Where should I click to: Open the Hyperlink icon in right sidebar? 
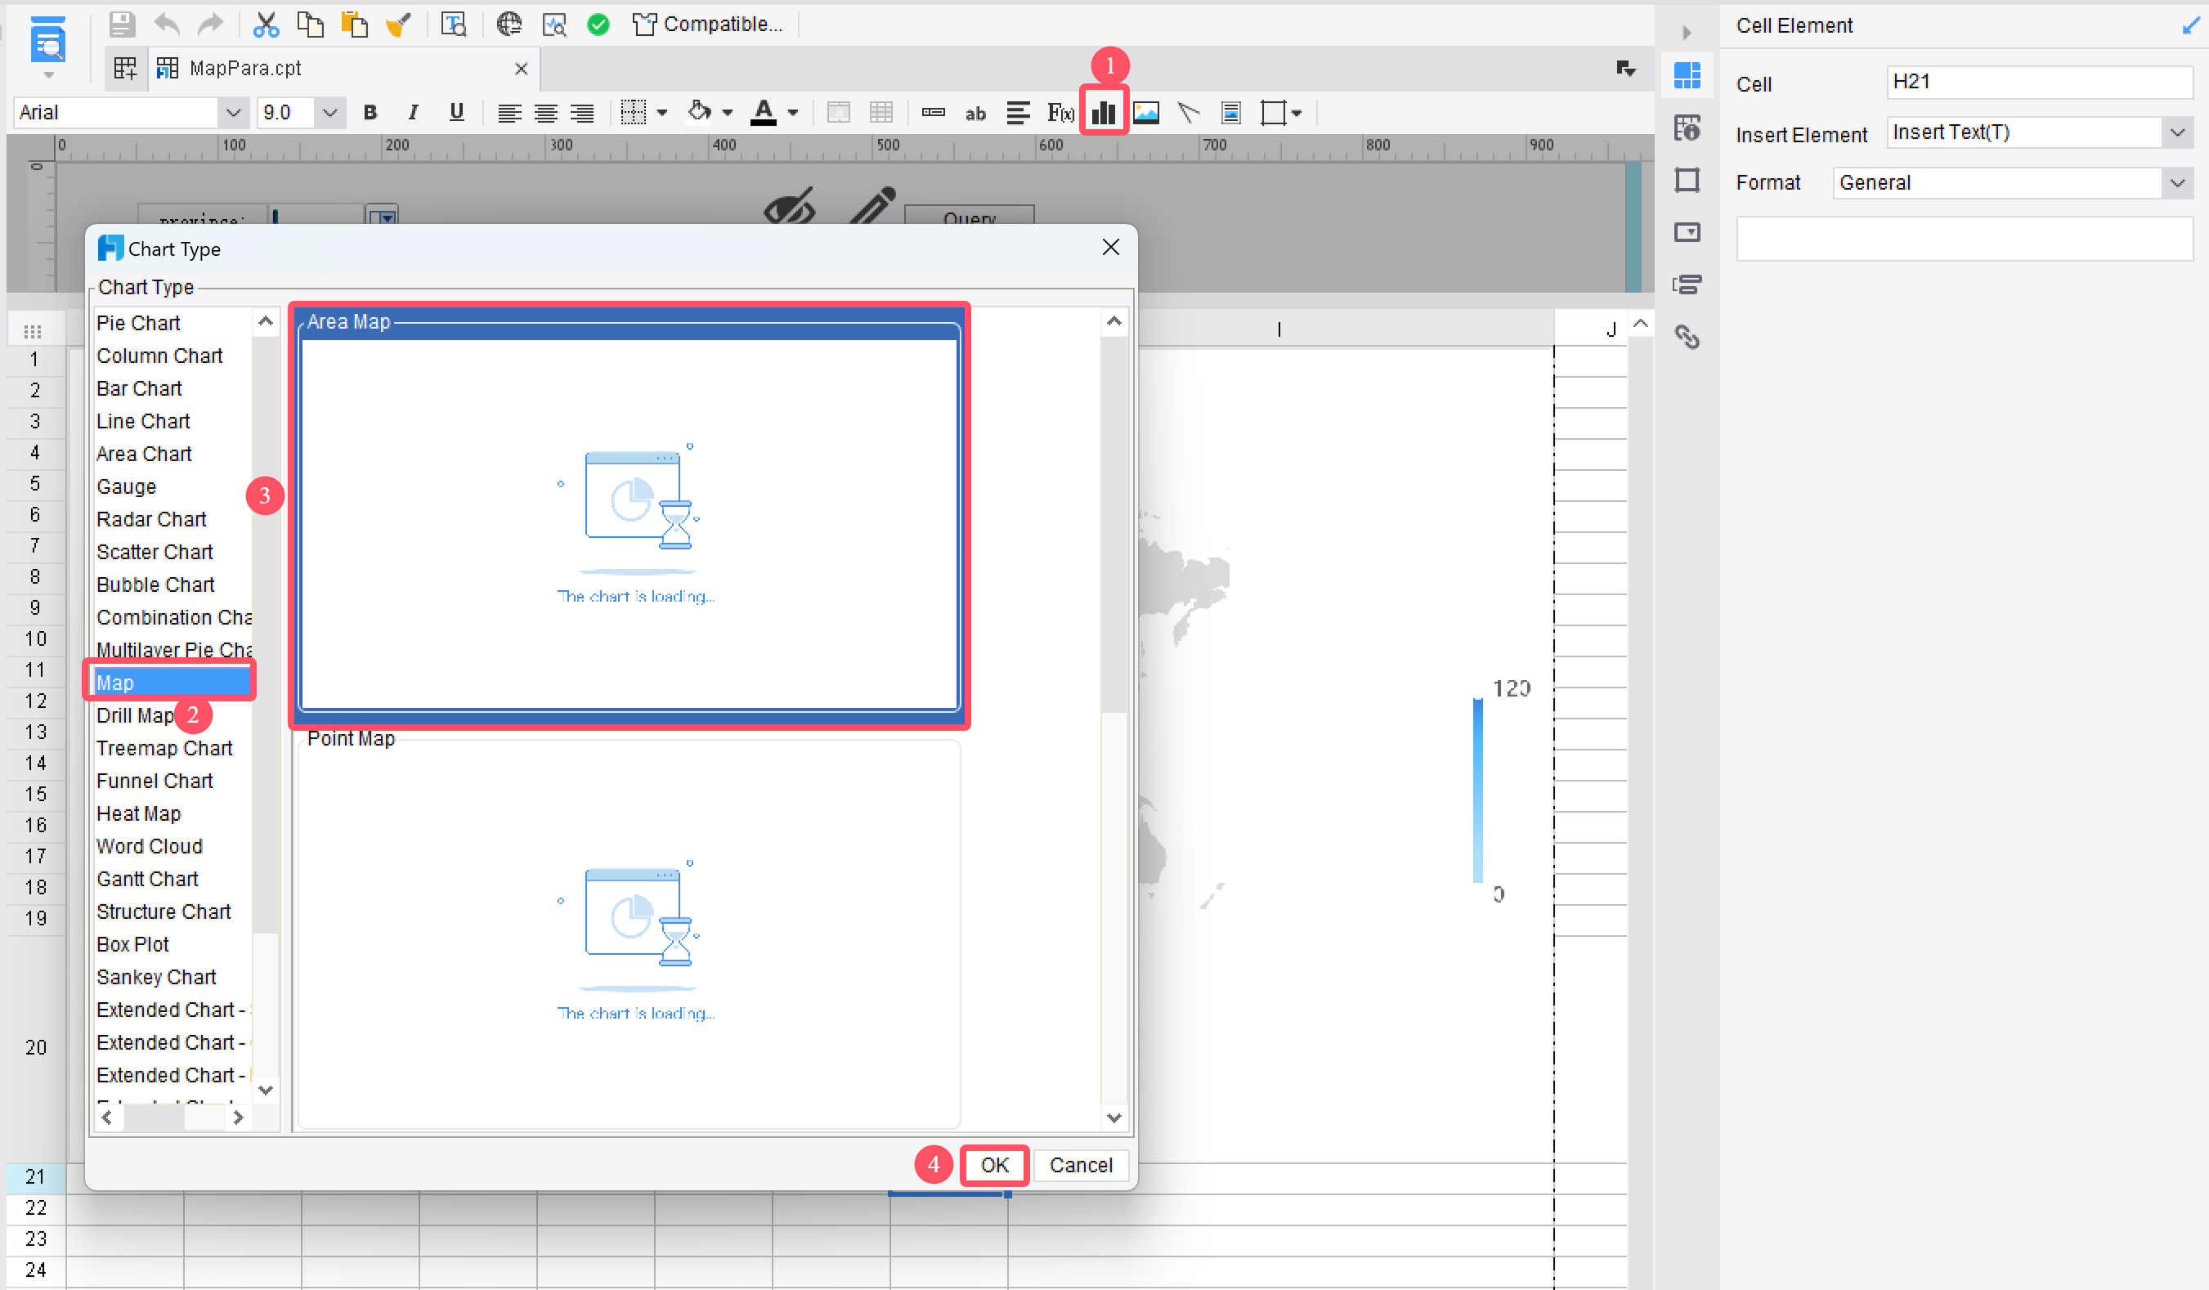(x=1687, y=337)
